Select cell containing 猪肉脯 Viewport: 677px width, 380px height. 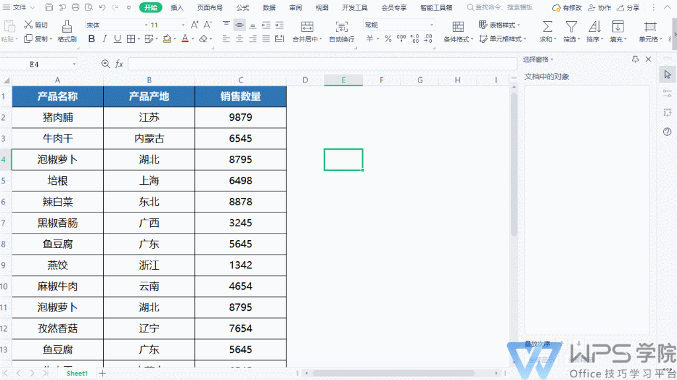tap(58, 117)
